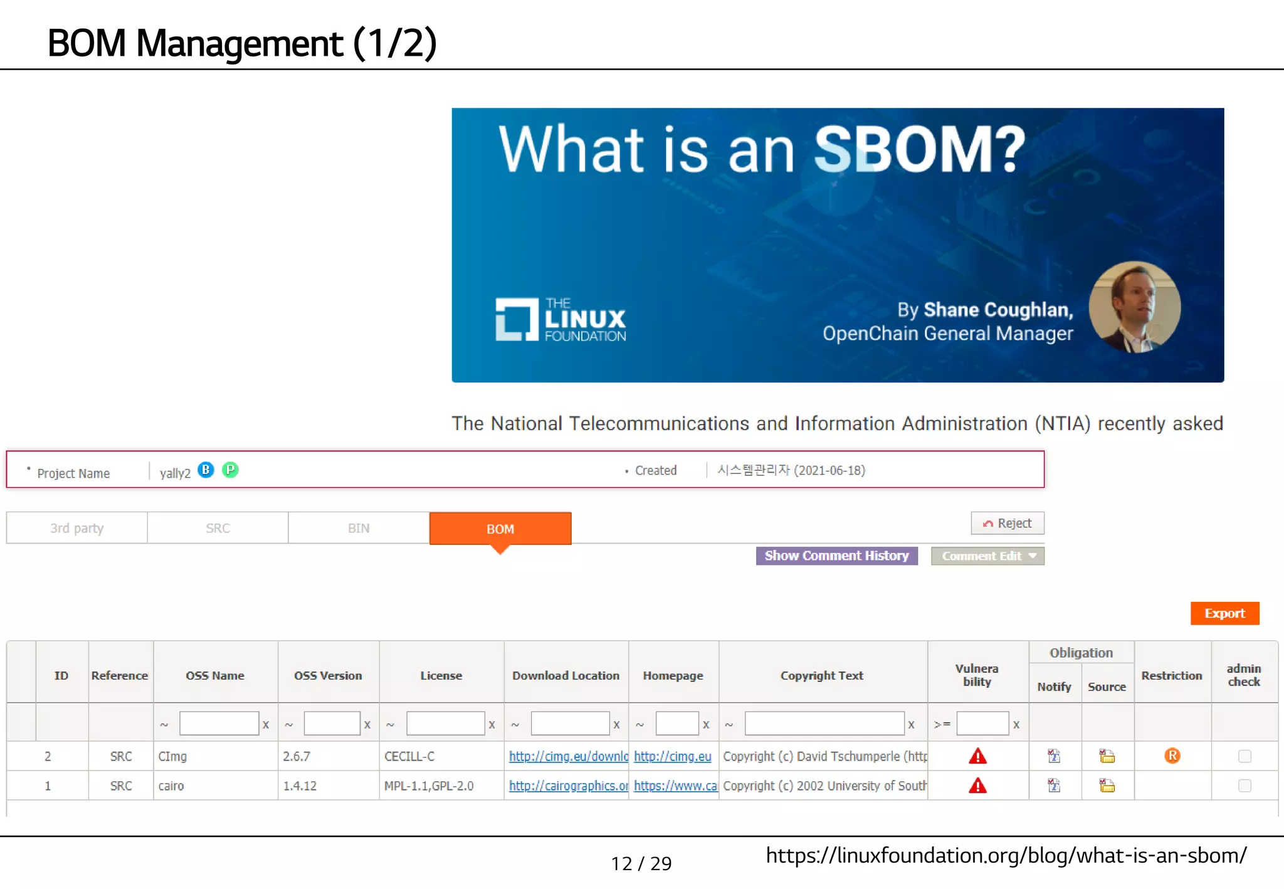
Task: Switch to the SRC tab
Action: click(x=218, y=528)
